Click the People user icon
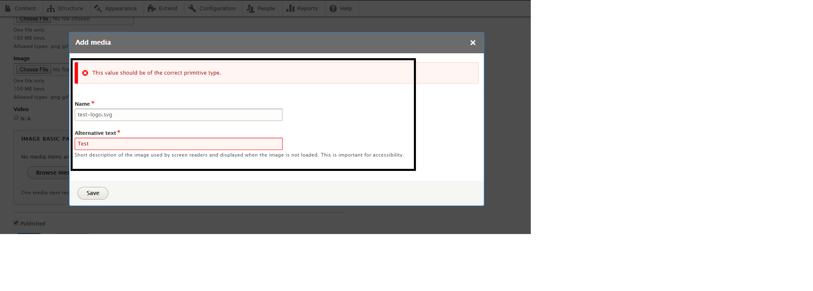The height and width of the screenshot is (291, 813). [x=250, y=8]
